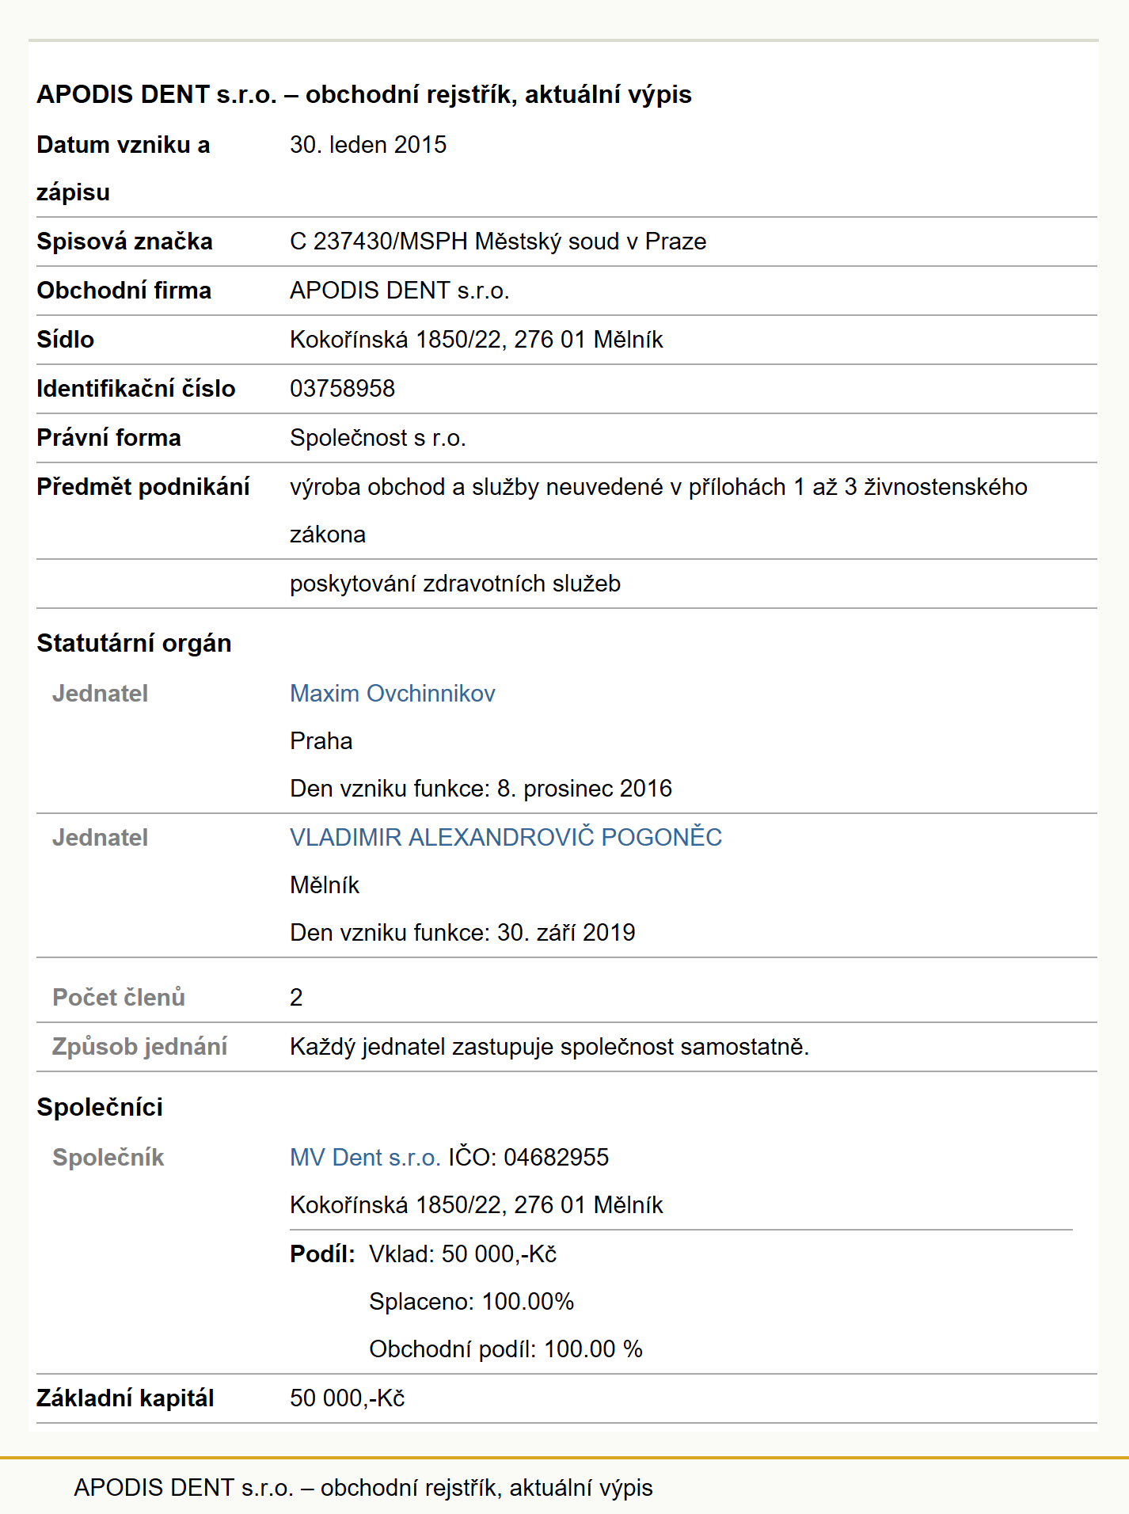
Task: Click the APODIS DENT s.r.o. page heading
Action: 364,94
